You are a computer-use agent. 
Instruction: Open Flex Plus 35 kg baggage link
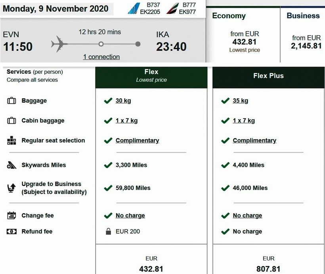coord(241,101)
